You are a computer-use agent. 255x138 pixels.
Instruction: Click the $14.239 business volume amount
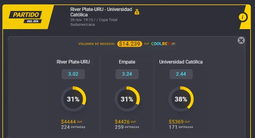point(130,44)
